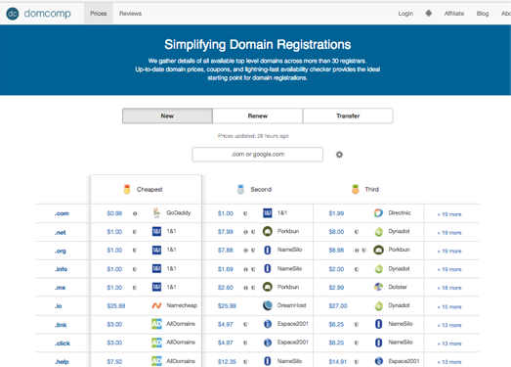Expand '+ 13 more' for .click

tap(449, 344)
